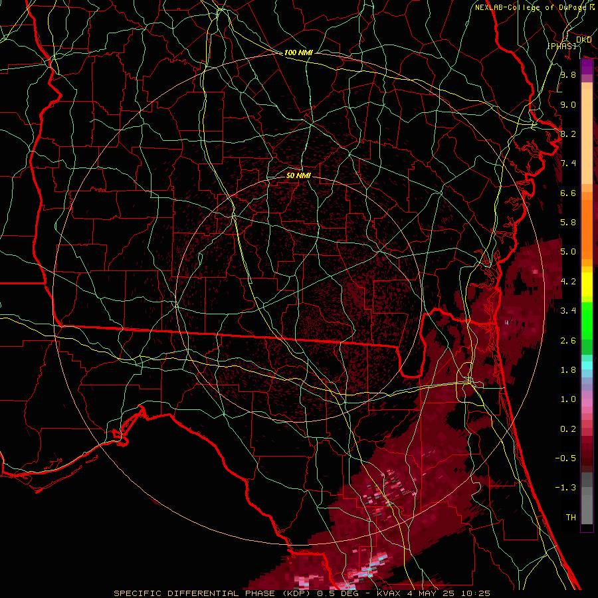Click the "DKD" label above the color scale
The height and width of the screenshot is (598, 598).
583,39
